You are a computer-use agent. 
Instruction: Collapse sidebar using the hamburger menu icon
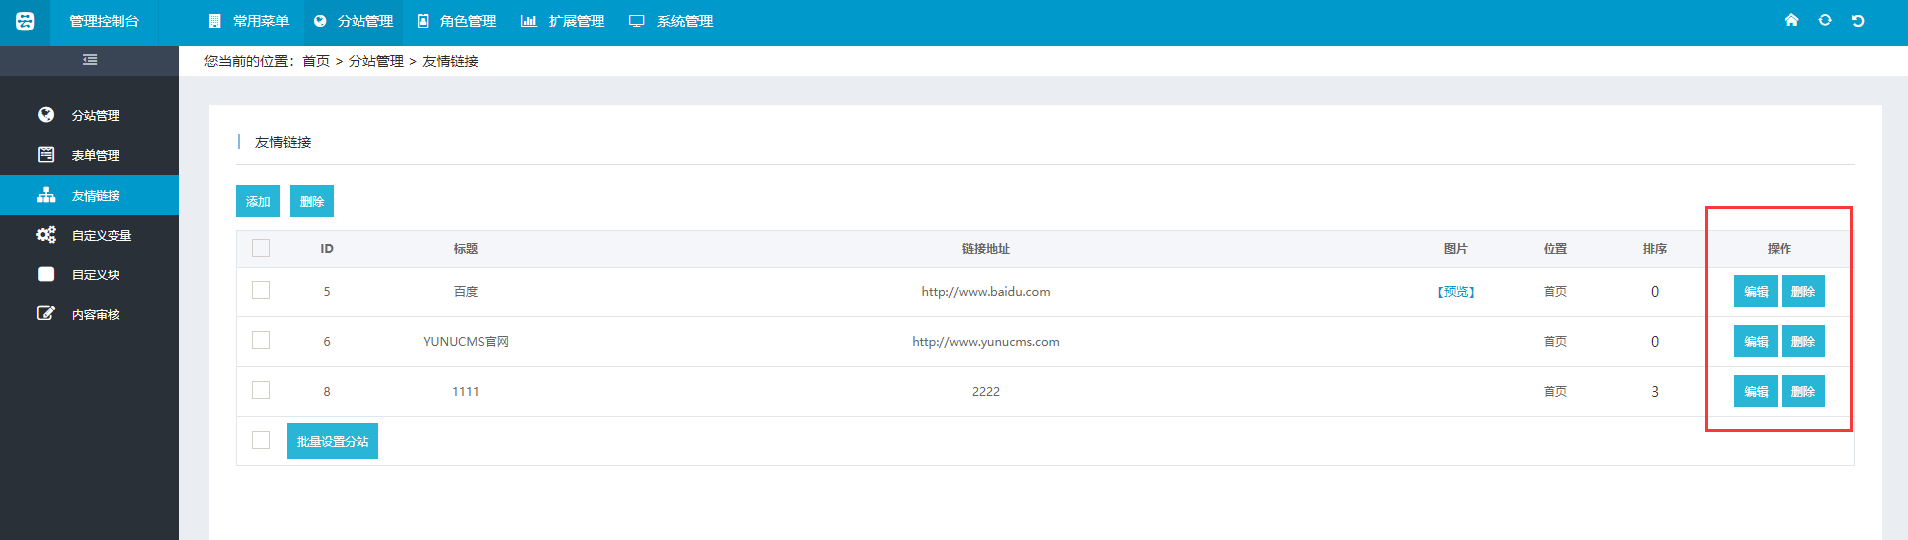(x=90, y=60)
